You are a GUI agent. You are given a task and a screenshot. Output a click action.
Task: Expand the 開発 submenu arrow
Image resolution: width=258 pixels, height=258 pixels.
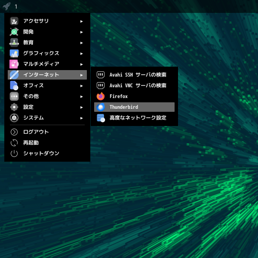point(81,32)
